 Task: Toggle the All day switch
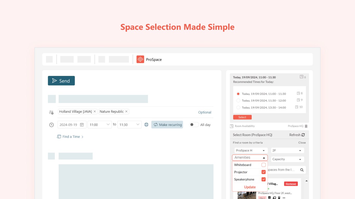[194, 125]
